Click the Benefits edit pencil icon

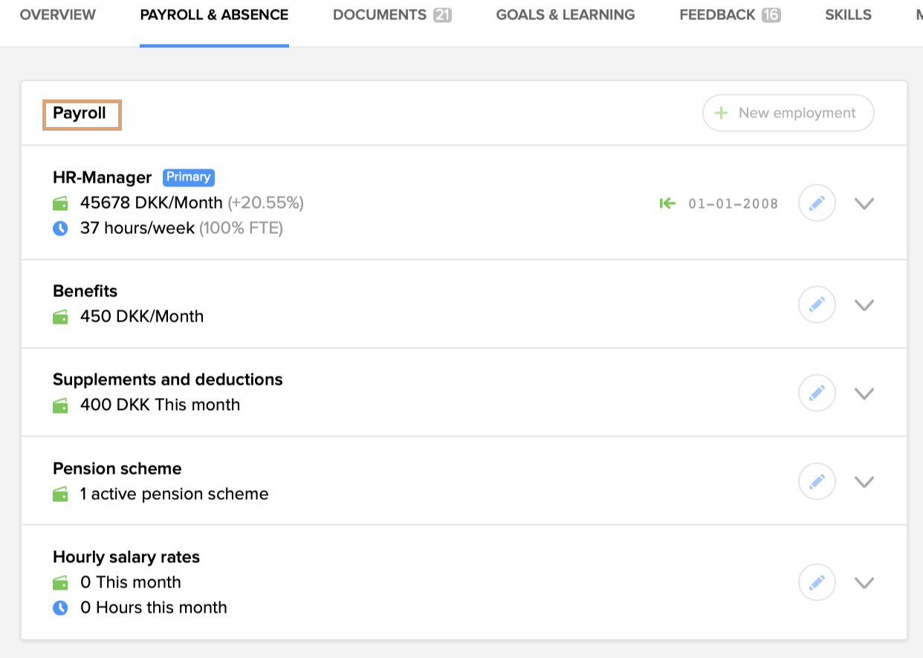point(817,304)
